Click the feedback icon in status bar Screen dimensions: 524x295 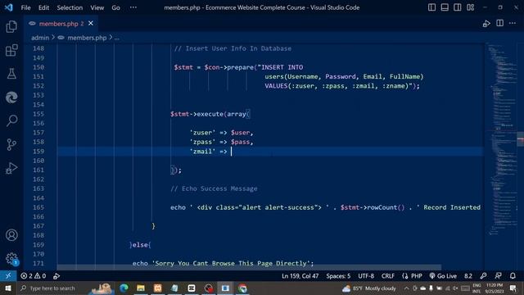tap(498, 276)
